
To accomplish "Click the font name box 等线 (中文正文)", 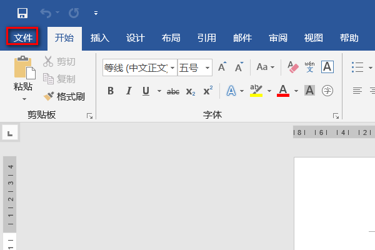I will tap(136, 67).
